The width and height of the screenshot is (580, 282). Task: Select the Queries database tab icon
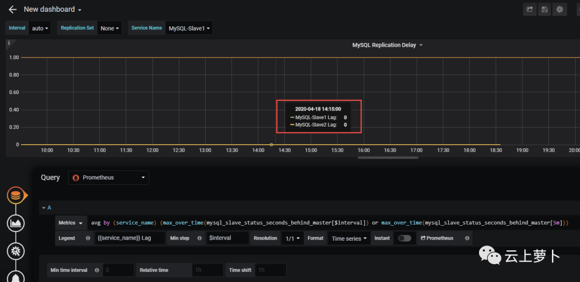click(x=16, y=196)
